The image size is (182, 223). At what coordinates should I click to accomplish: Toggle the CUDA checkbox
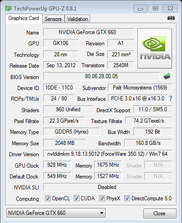point(76,198)
